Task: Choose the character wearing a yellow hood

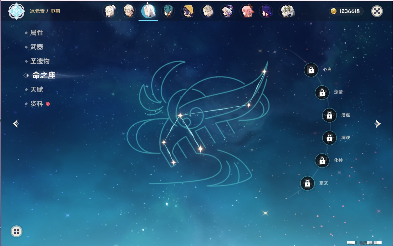Action: click(x=188, y=11)
